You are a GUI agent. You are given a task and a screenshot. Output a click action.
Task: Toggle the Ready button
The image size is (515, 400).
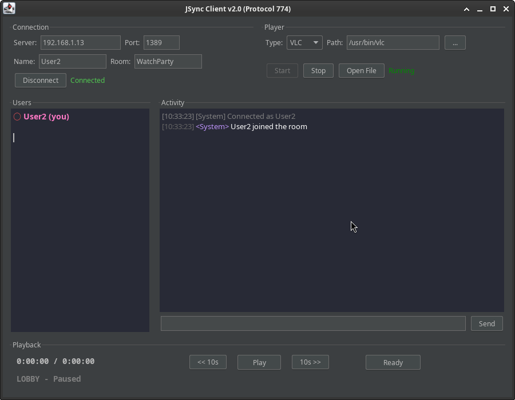(393, 362)
